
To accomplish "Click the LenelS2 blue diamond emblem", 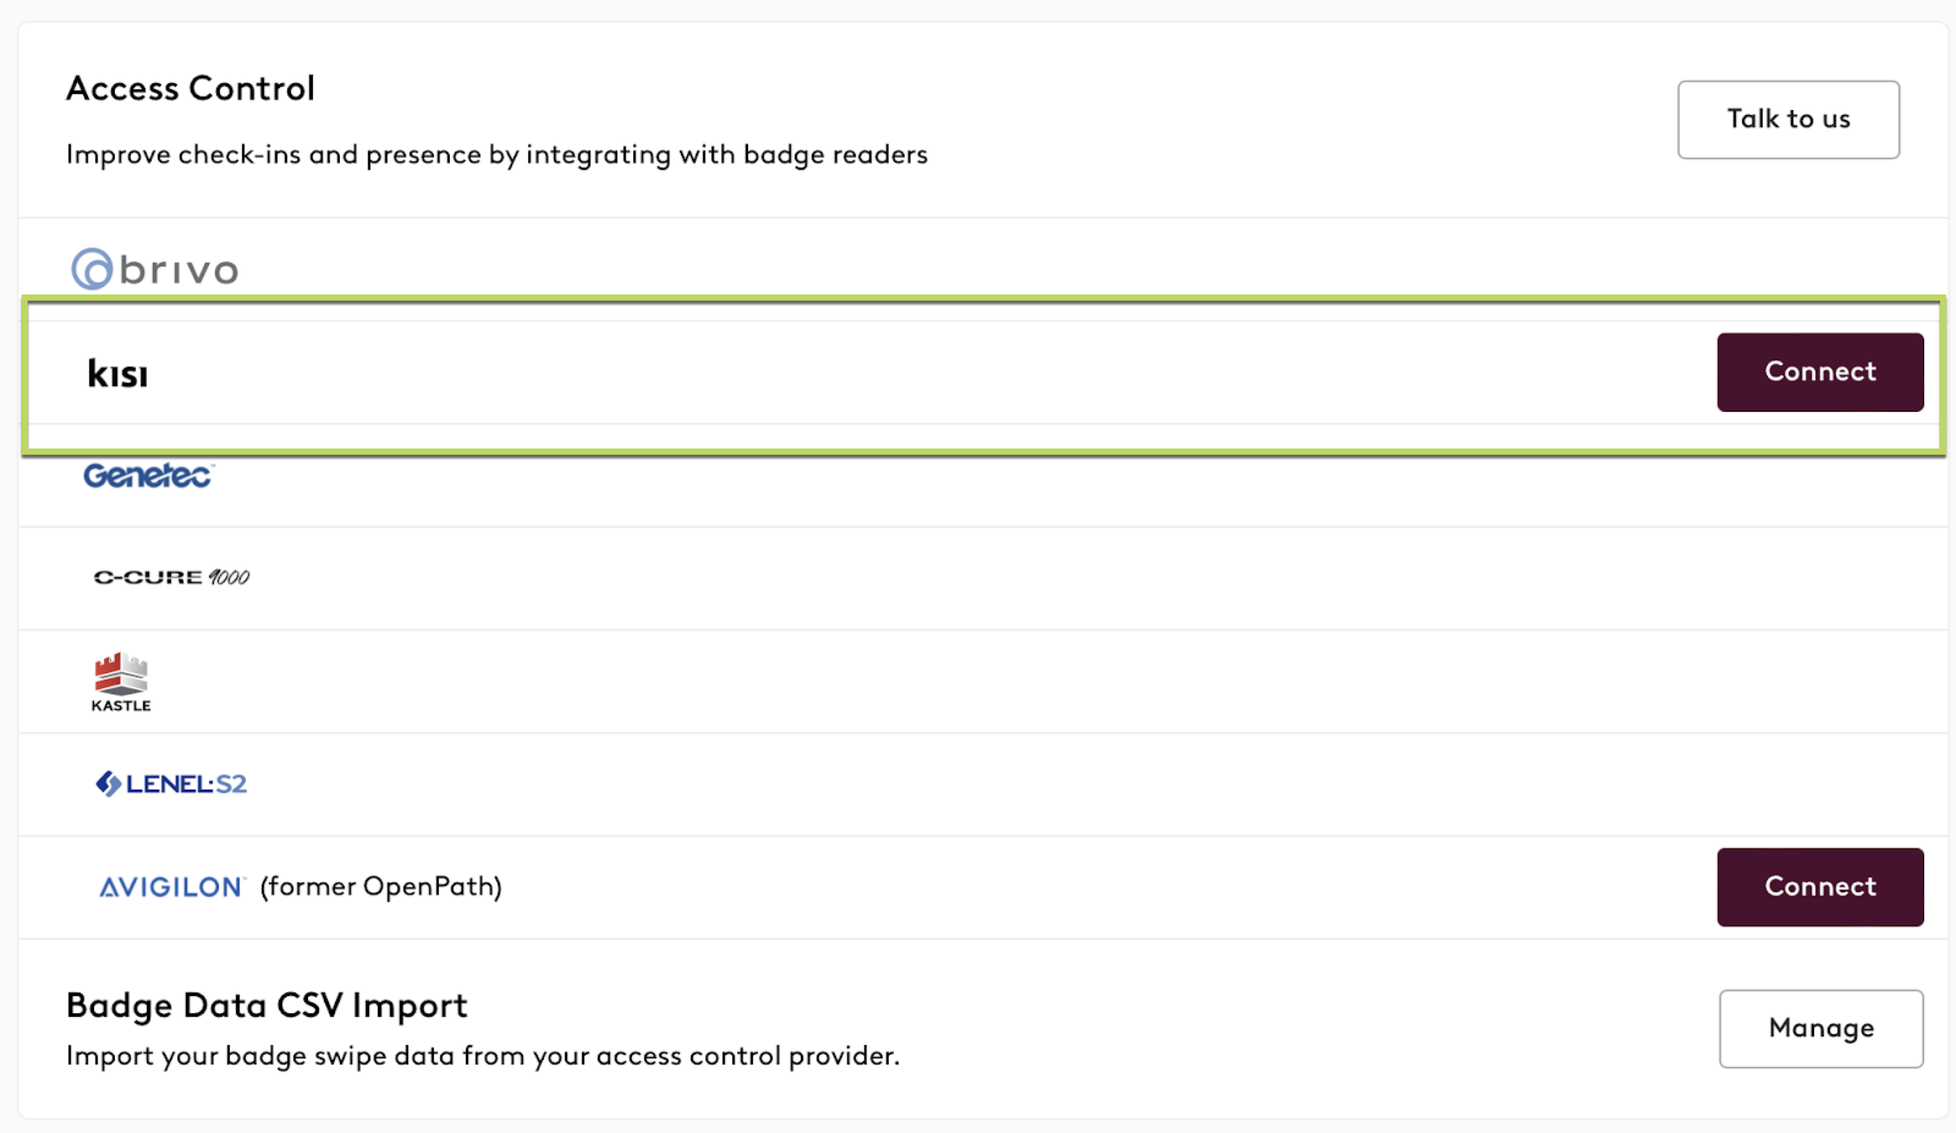I will click(x=108, y=784).
